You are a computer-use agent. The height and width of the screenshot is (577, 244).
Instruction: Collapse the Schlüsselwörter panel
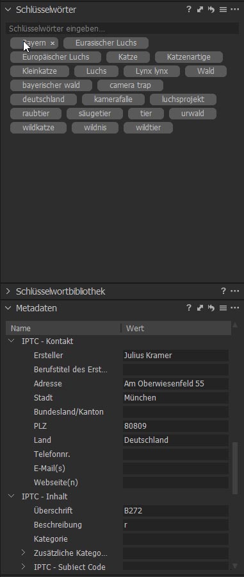point(8,10)
